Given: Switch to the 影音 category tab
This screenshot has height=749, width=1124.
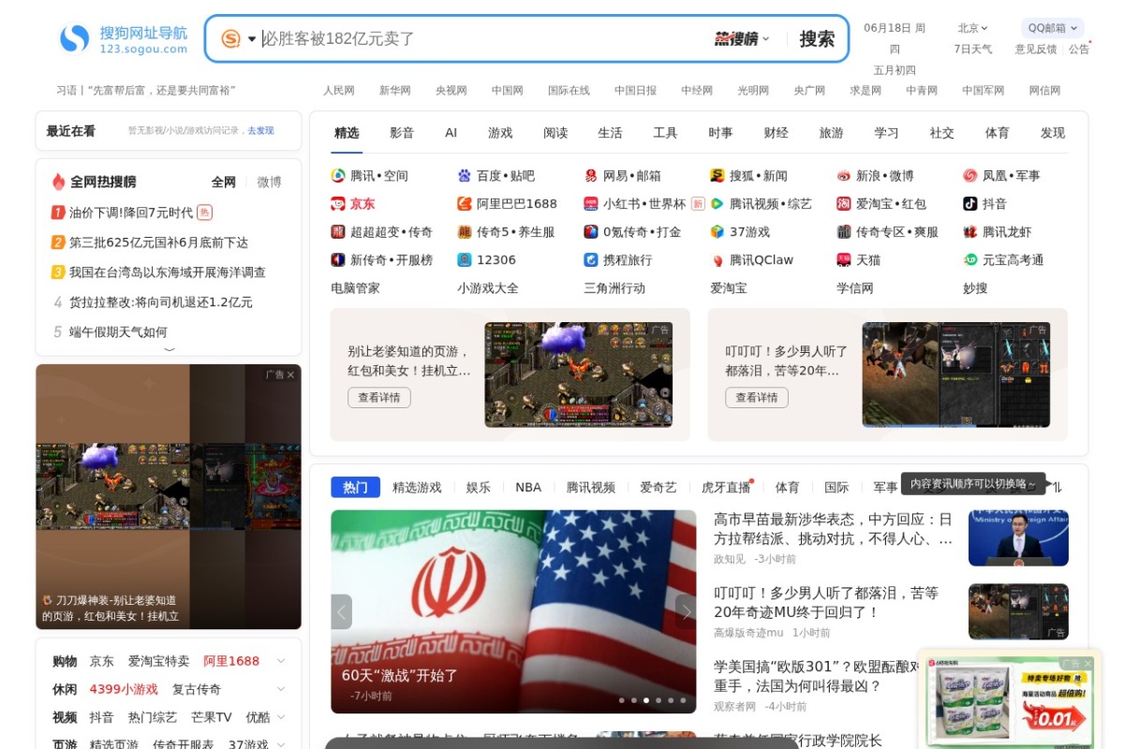Looking at the screenshot, I should tap(402, 133).
